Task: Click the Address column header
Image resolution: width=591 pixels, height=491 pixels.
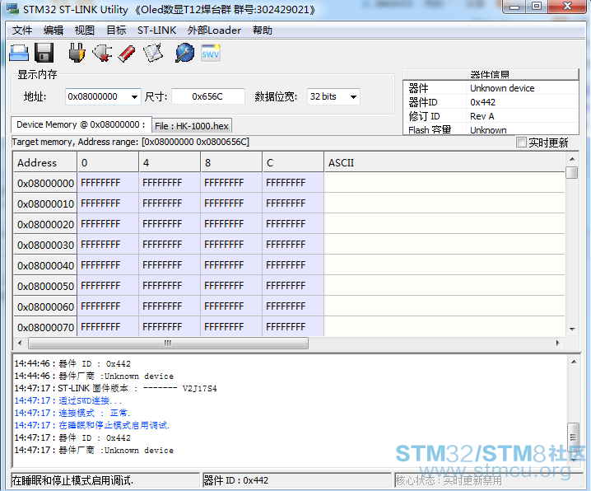Action: coord(45,162)
